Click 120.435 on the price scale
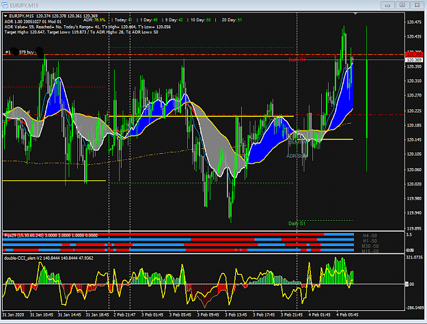 pyautogui.click(x=414, y=36)
